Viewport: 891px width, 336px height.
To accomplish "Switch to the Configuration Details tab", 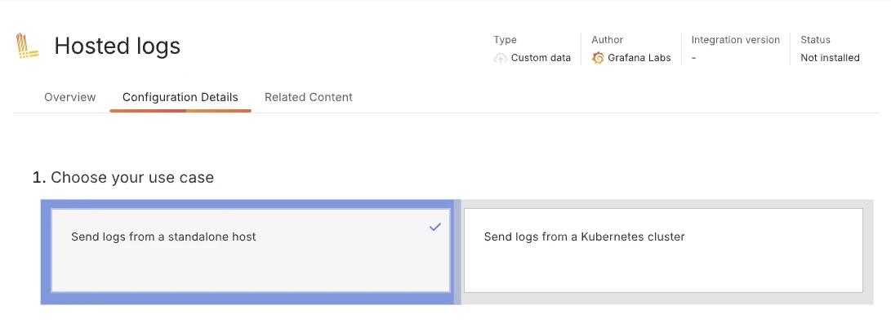I will tap(180, 97).
